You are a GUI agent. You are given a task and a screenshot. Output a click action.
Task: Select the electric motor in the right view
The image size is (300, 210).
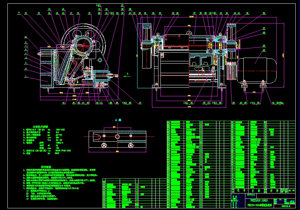(256, 71)
